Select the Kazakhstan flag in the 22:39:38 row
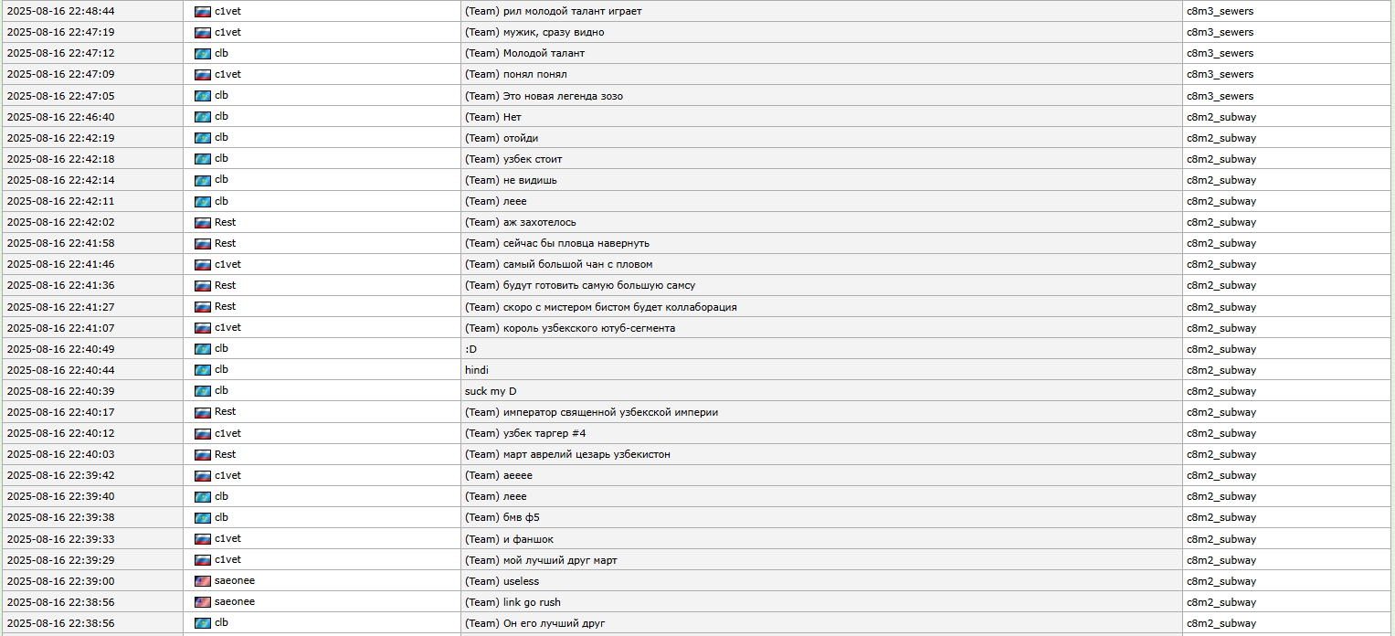This screenshot has width=1395, height=636. coord(203,518)
